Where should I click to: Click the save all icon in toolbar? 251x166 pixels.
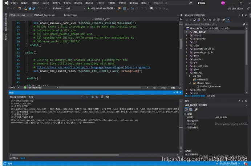pos(34,8)
